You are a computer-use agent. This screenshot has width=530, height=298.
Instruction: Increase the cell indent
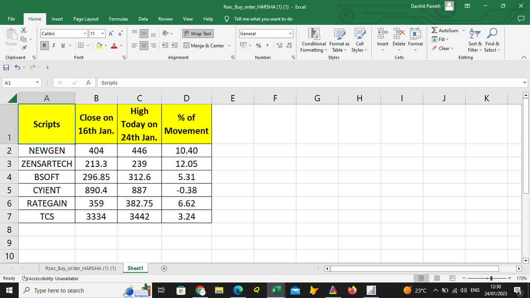[x=174, y=46]
